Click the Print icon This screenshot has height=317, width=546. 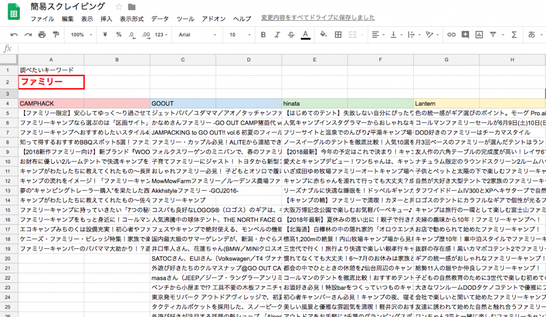[x=42, y=35]
